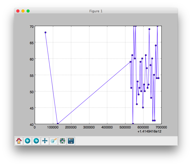Click the 70 label on y-axis

[x=32, y=27]
